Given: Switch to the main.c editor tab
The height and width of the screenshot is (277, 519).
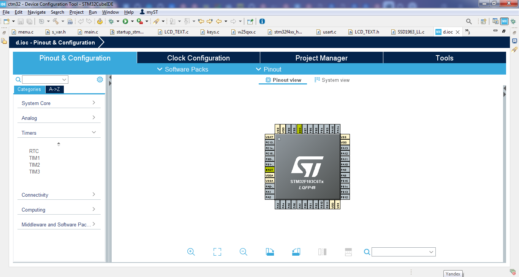Looking at the screenshot, I should tap(88, 32).
